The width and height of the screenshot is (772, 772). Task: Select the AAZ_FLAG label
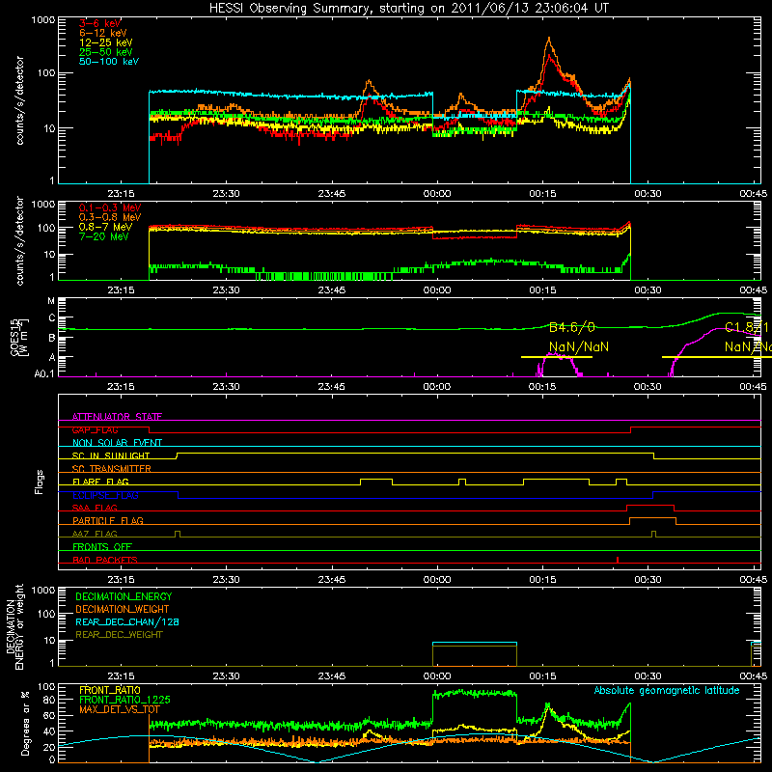(x=95, y=534)
